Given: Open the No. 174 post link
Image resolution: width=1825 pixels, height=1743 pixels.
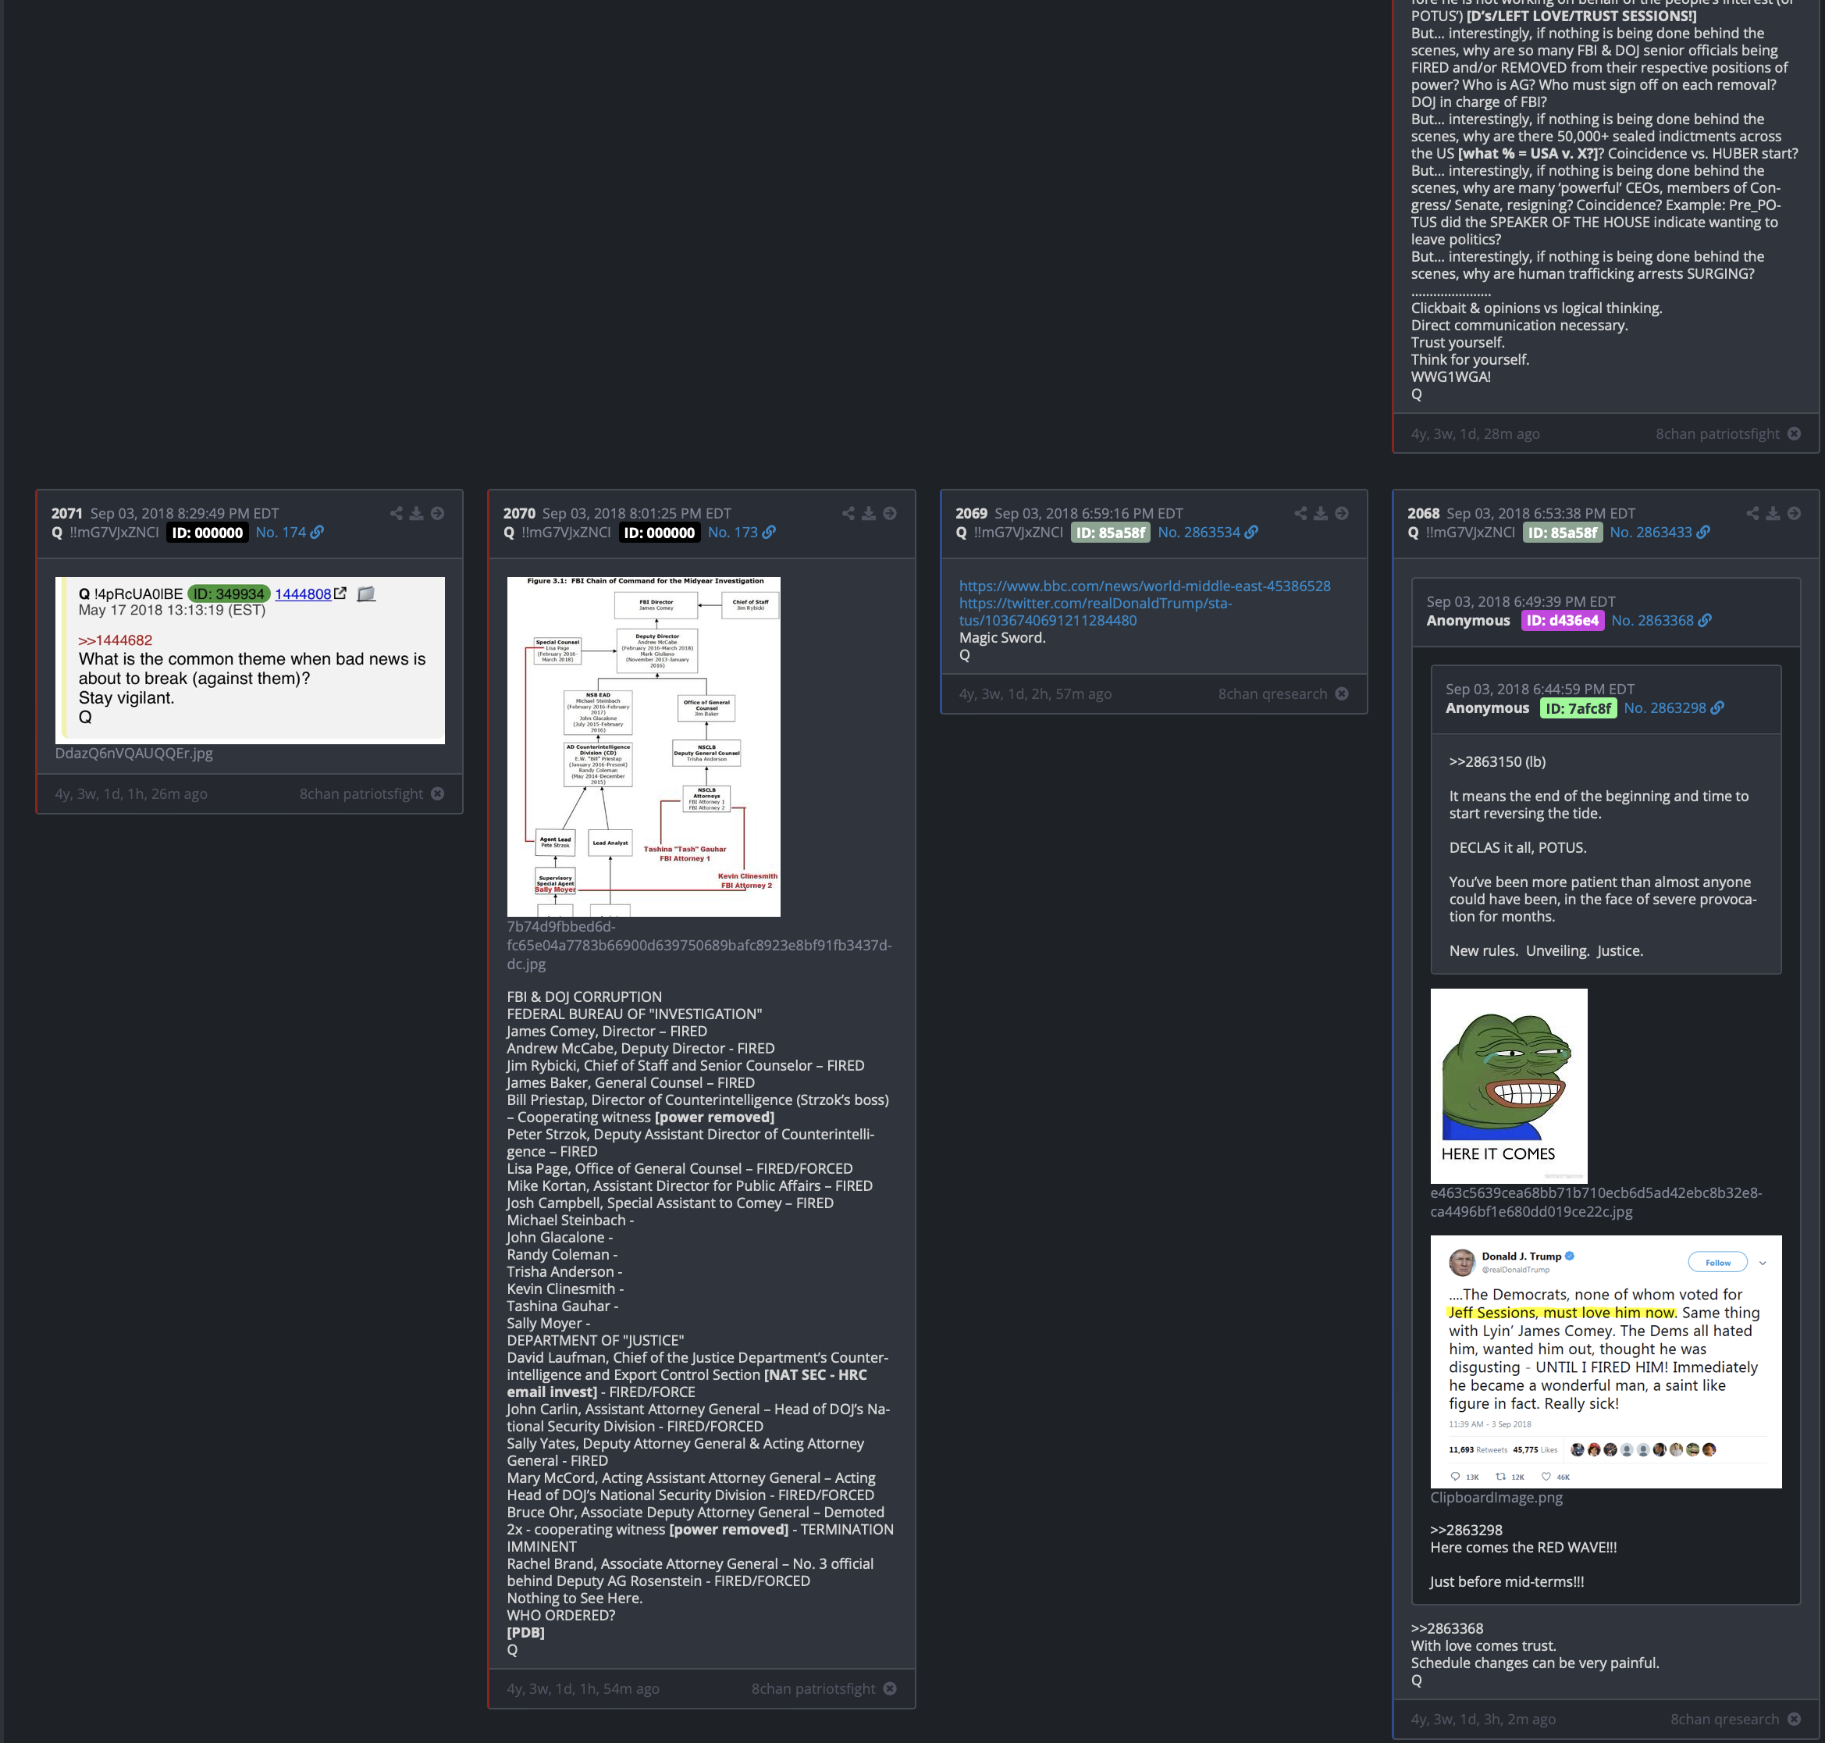Looking at the screenshot, I should pyautogui.click(x=280, y=533).
